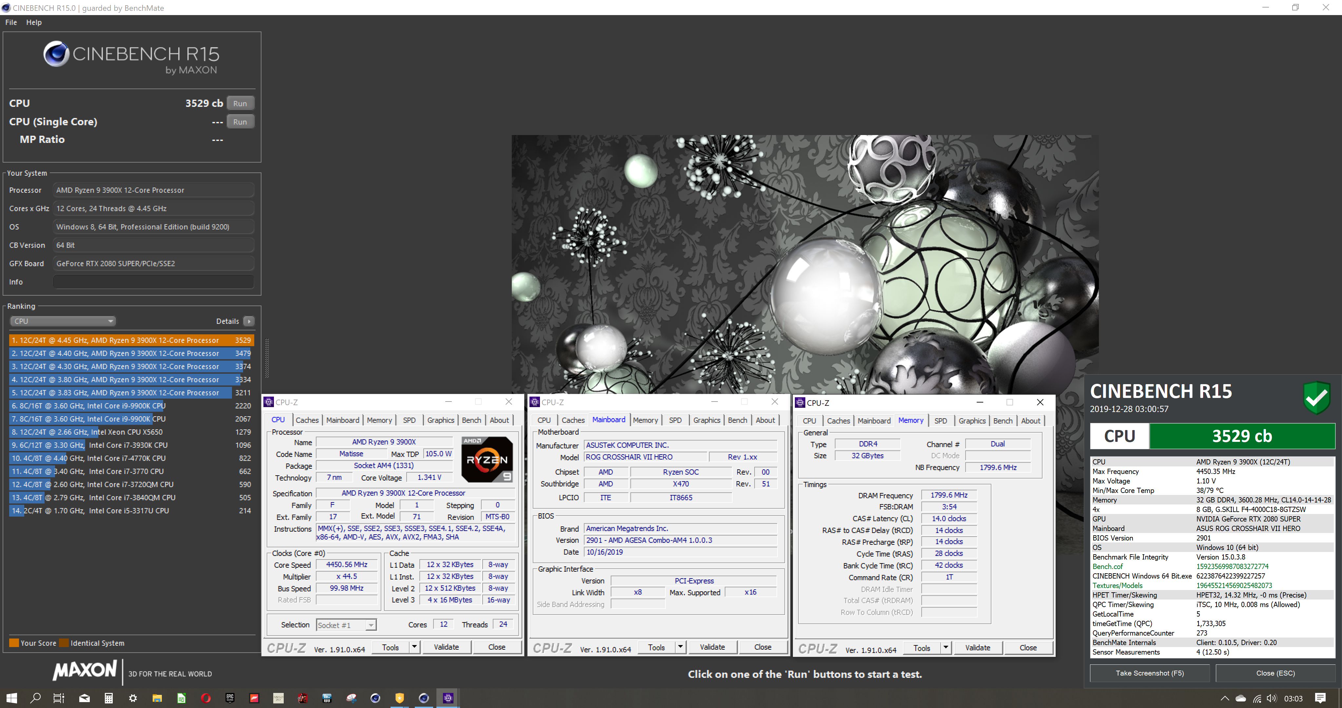1342x708 pixels.
Task: Open Settings gear in taskbar
Action: (133, 698)
